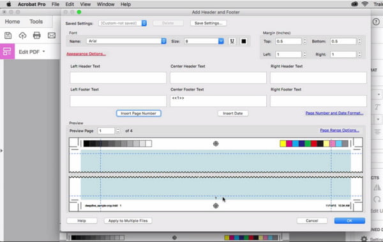Toggle the underline font style button
383x242 pixels.
click(x=232, y=41)
